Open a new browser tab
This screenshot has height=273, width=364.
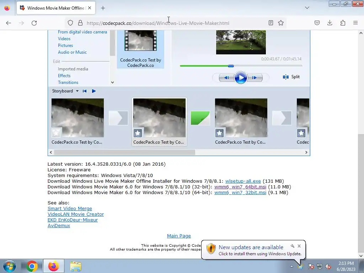103,8
